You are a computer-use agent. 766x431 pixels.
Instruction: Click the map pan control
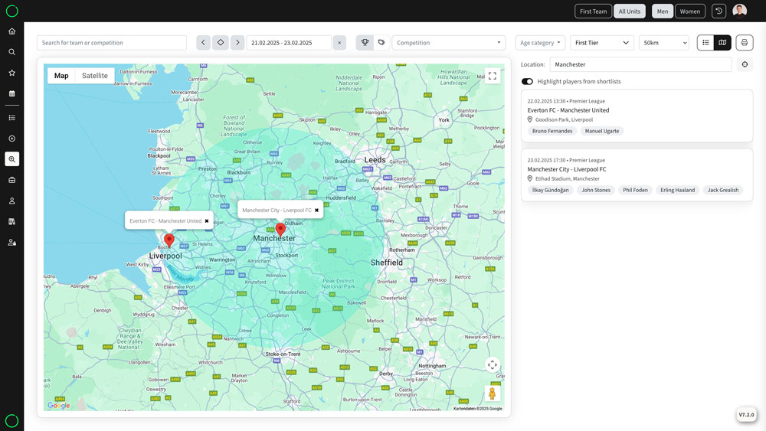pyautogui.click(x=493, y=364)
